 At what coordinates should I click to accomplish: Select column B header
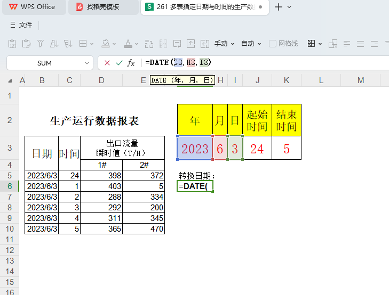click(42, 80)
